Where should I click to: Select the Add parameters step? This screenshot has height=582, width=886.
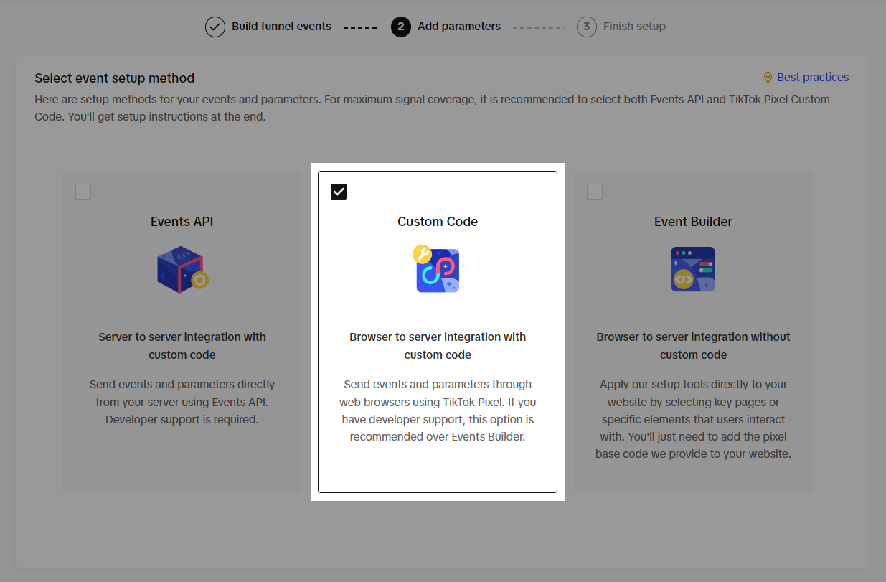pos(459,27)
